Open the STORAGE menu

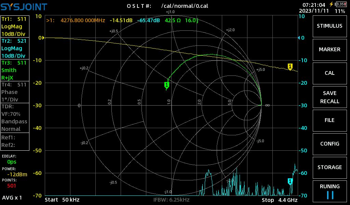click(x=329, y=167)
